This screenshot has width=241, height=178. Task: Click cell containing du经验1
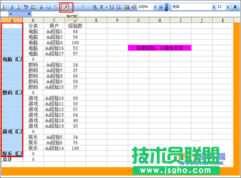[54, 32]
